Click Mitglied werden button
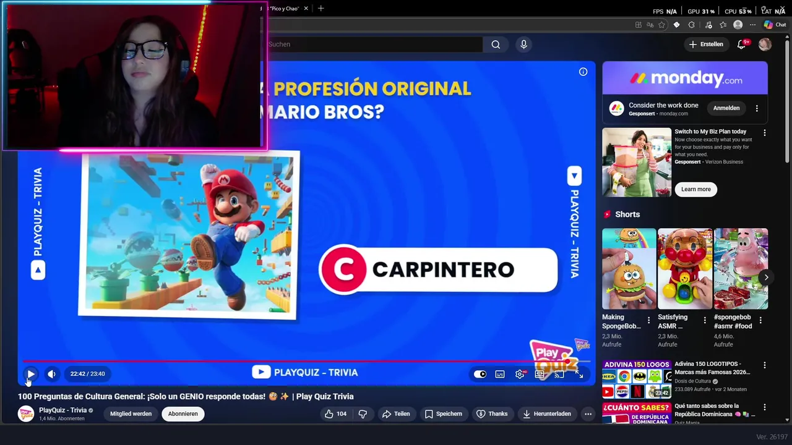This screenshot has width=792, height=445. coord(131,414)
